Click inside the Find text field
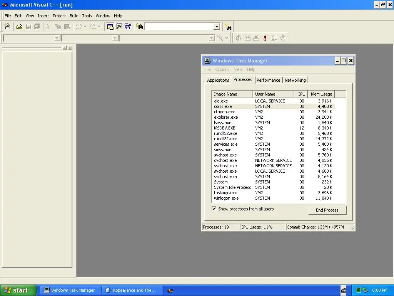Screen dimensions: 394x296 click(180, 27)
